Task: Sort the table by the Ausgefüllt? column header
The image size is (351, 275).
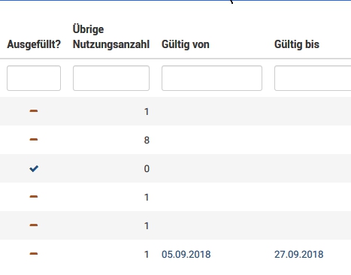Action: click(34, 44)
